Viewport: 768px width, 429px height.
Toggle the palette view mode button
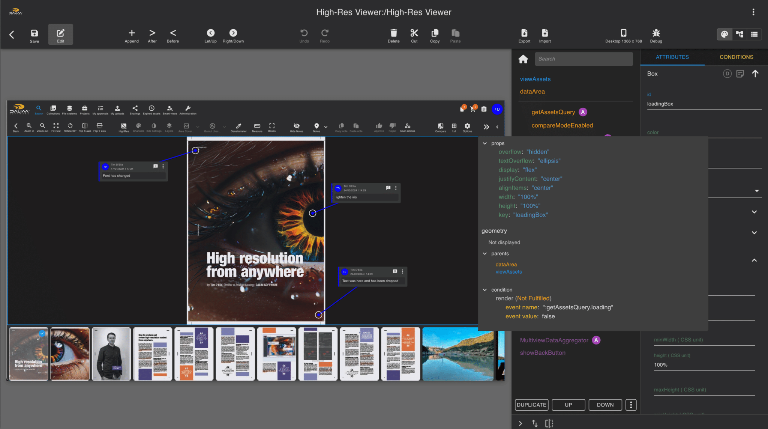(x=724, y=35)
